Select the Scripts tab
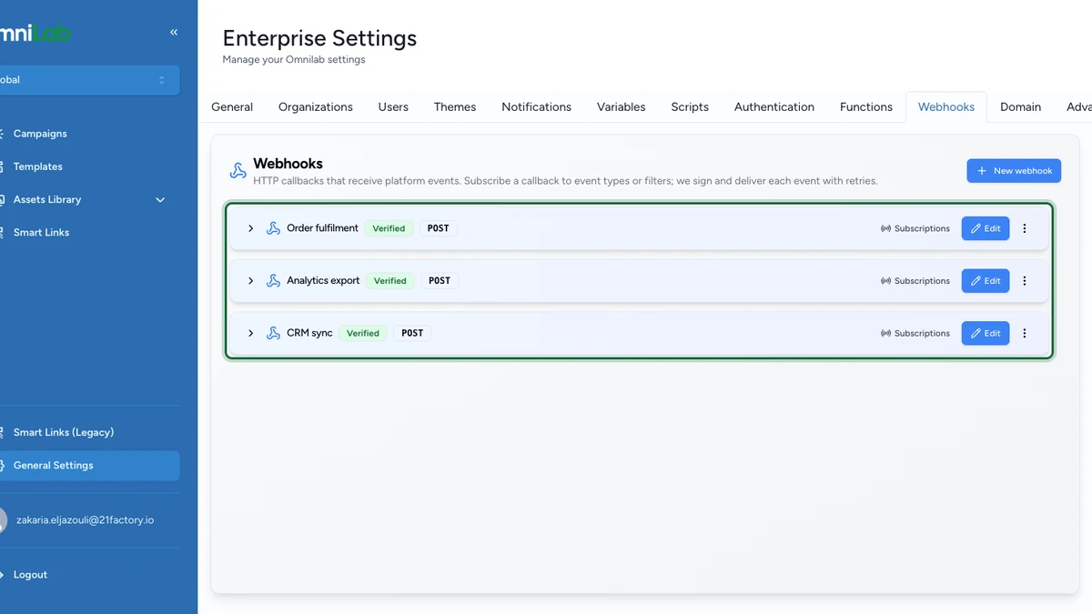The height and width of the screenshot is (614, 1092). pos(690,106)
